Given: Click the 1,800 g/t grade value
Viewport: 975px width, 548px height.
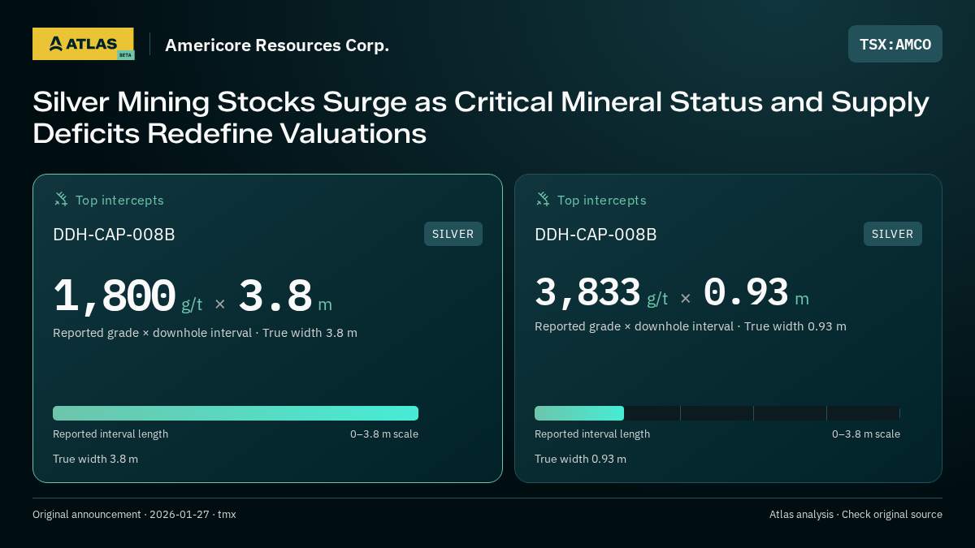Looking at the screenshot, I should pyautogui.click(x=128, y=296).
